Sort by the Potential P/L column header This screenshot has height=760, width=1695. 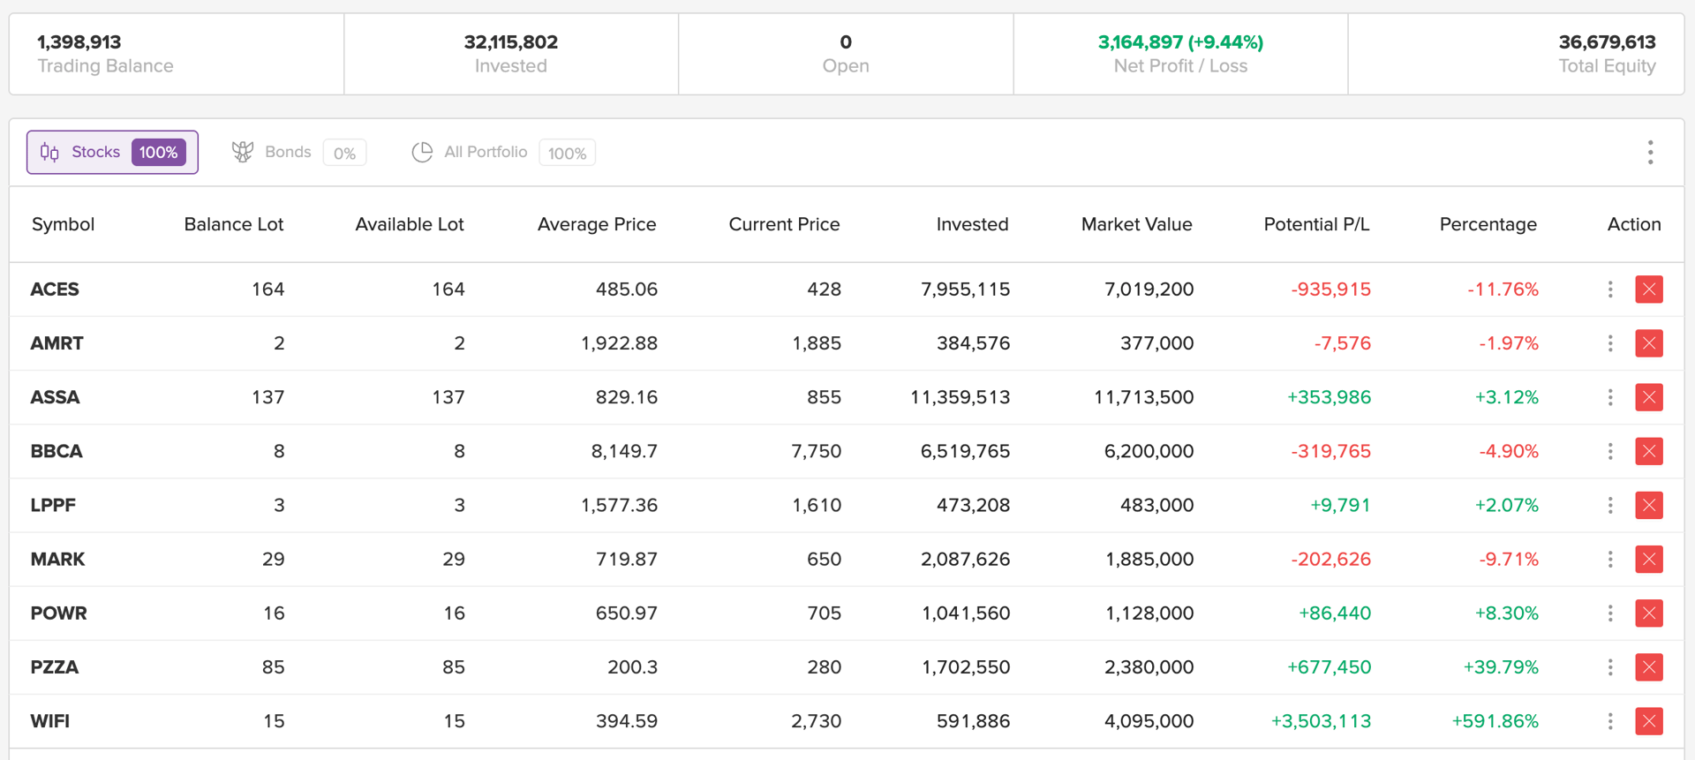[1317, 224]
